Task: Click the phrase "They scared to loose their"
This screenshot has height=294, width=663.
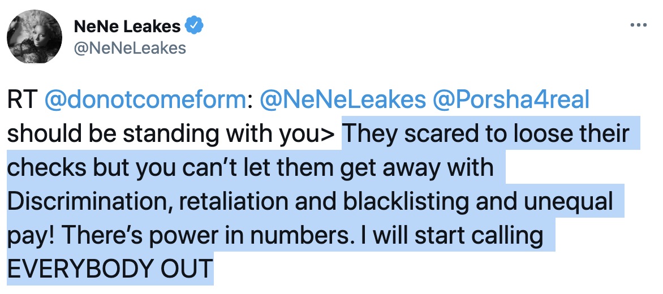Action: [485, 134]
